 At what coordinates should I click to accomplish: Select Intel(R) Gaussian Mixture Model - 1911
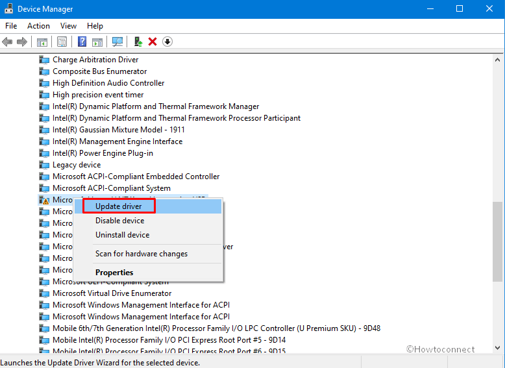pos(119,130)
